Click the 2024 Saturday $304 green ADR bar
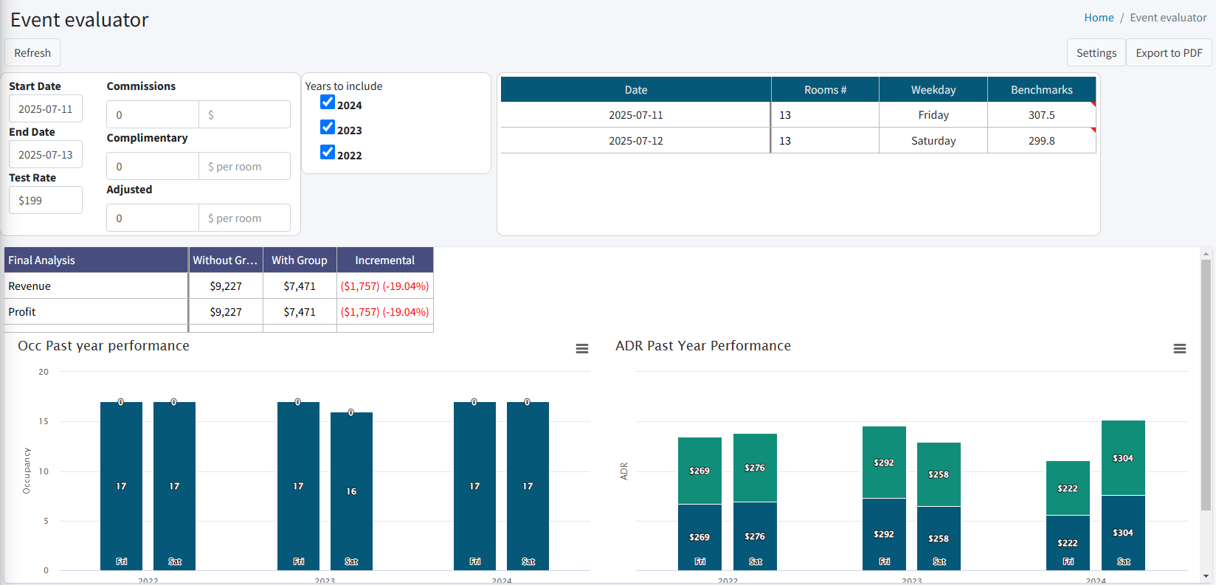 (1123, 457)
